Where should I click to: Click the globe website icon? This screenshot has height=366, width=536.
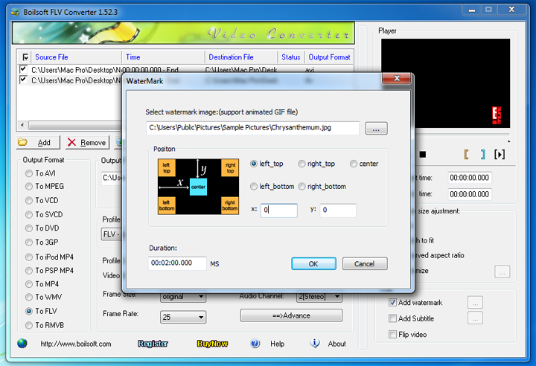coord(22,343)
